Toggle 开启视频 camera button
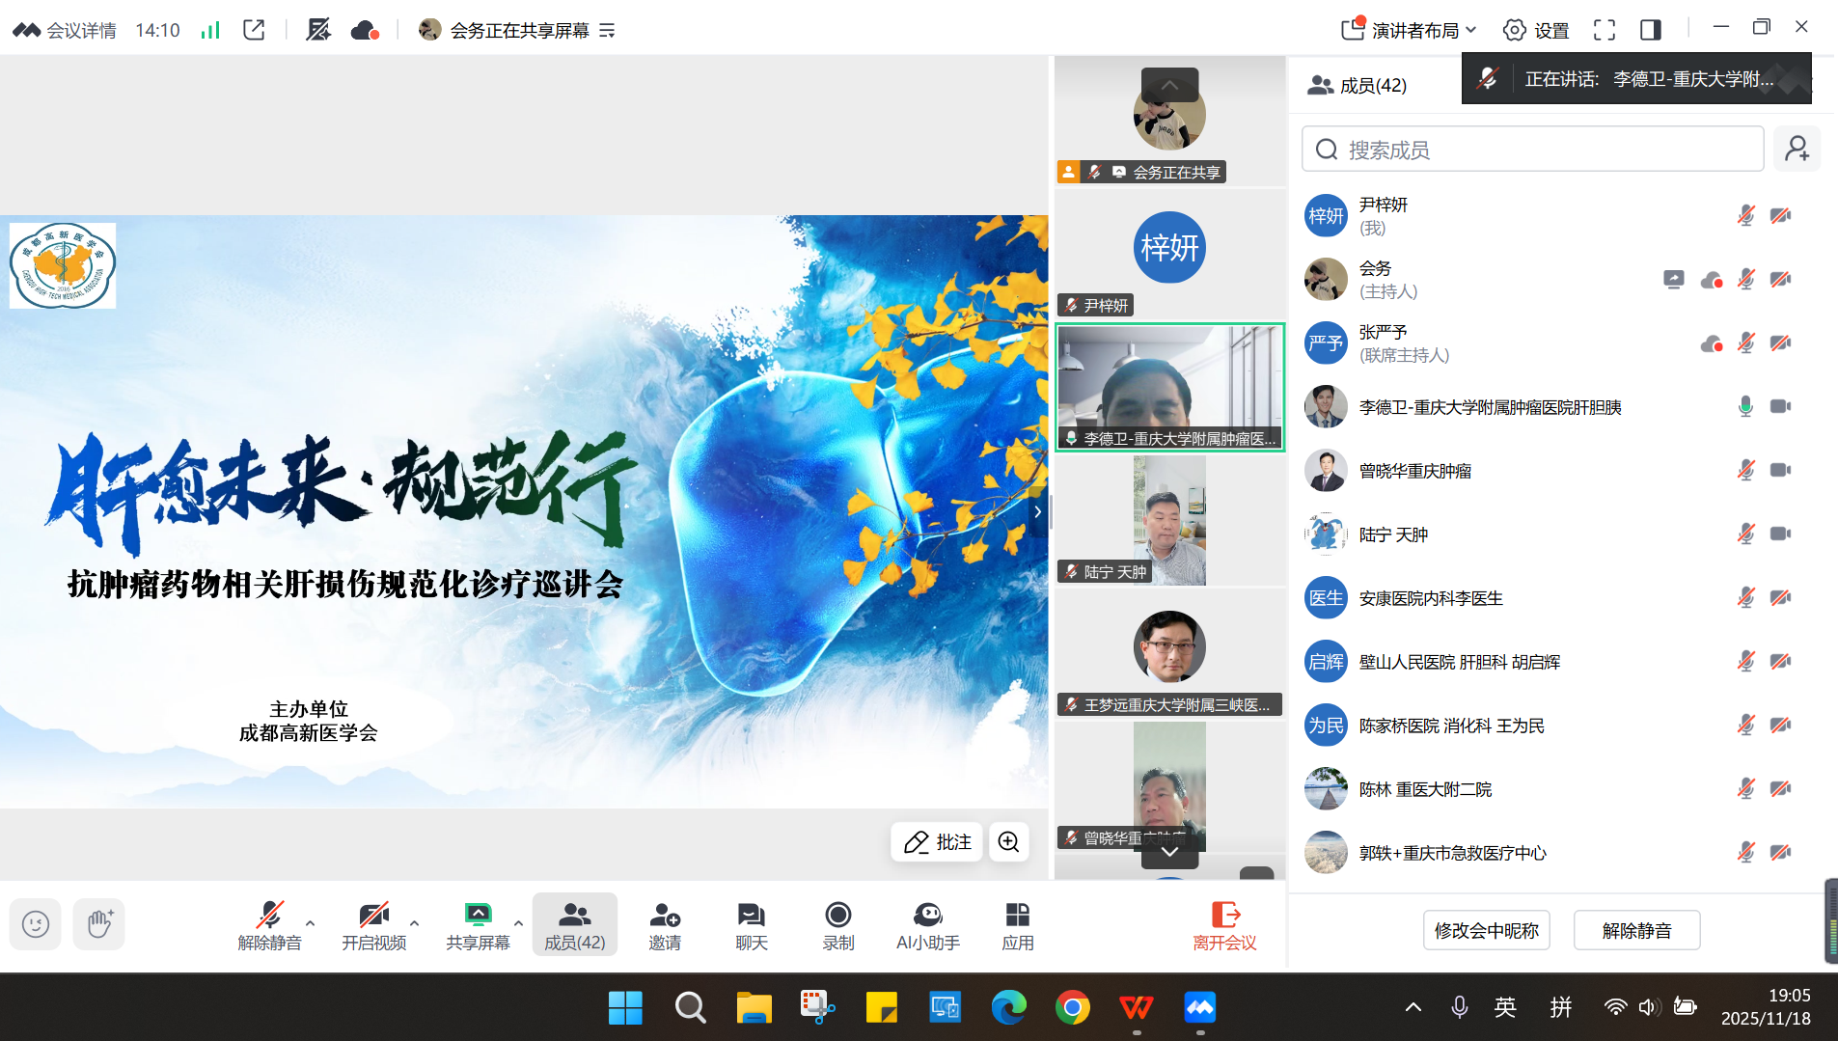 coord(373,925)
